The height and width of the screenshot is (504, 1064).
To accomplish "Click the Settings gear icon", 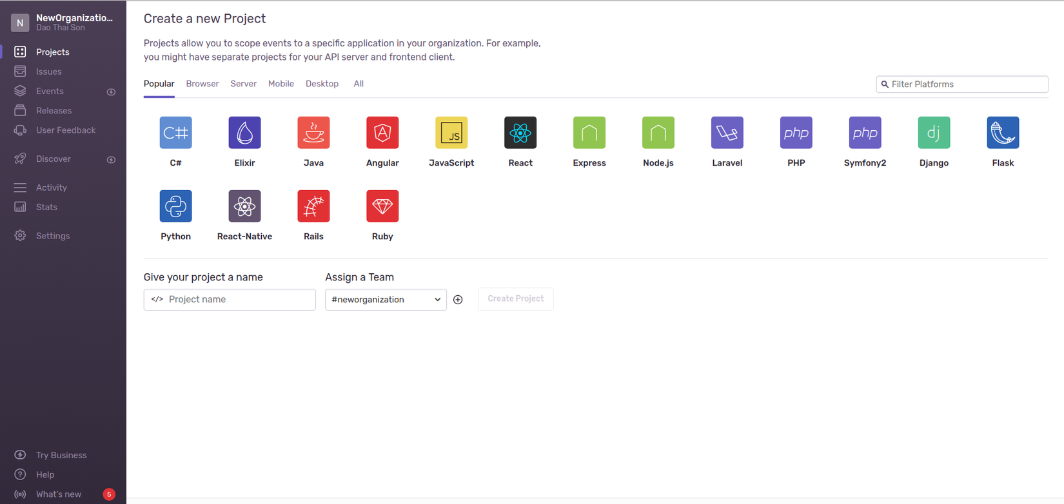I will (20, 236).
